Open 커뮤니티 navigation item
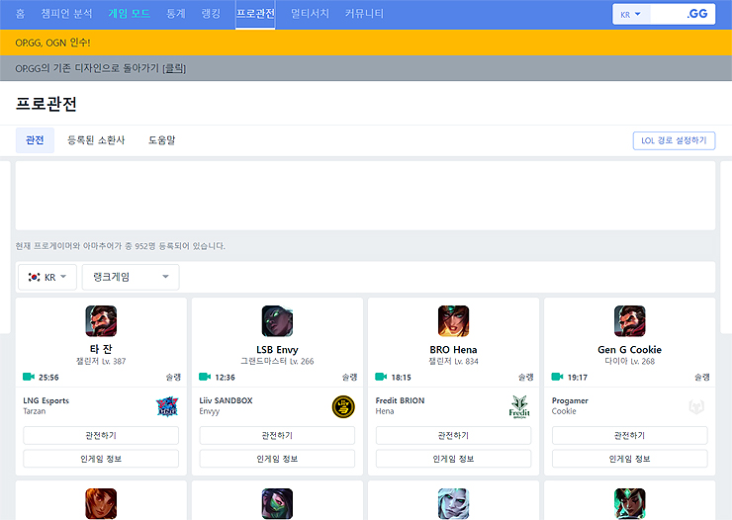Viewport: 732px width, 520px height. (365, 14)
